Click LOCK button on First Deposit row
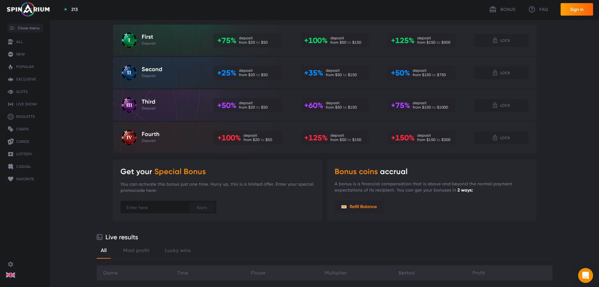This screenshot has height=287, width=599. point(501,41)
